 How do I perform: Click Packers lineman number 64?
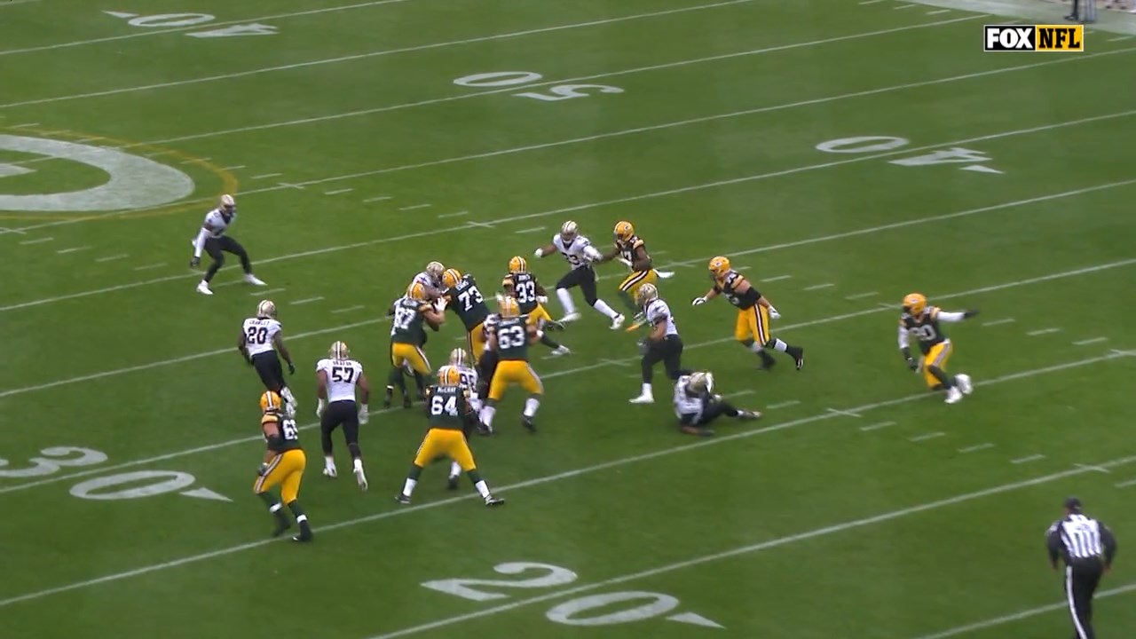[446, 432]
